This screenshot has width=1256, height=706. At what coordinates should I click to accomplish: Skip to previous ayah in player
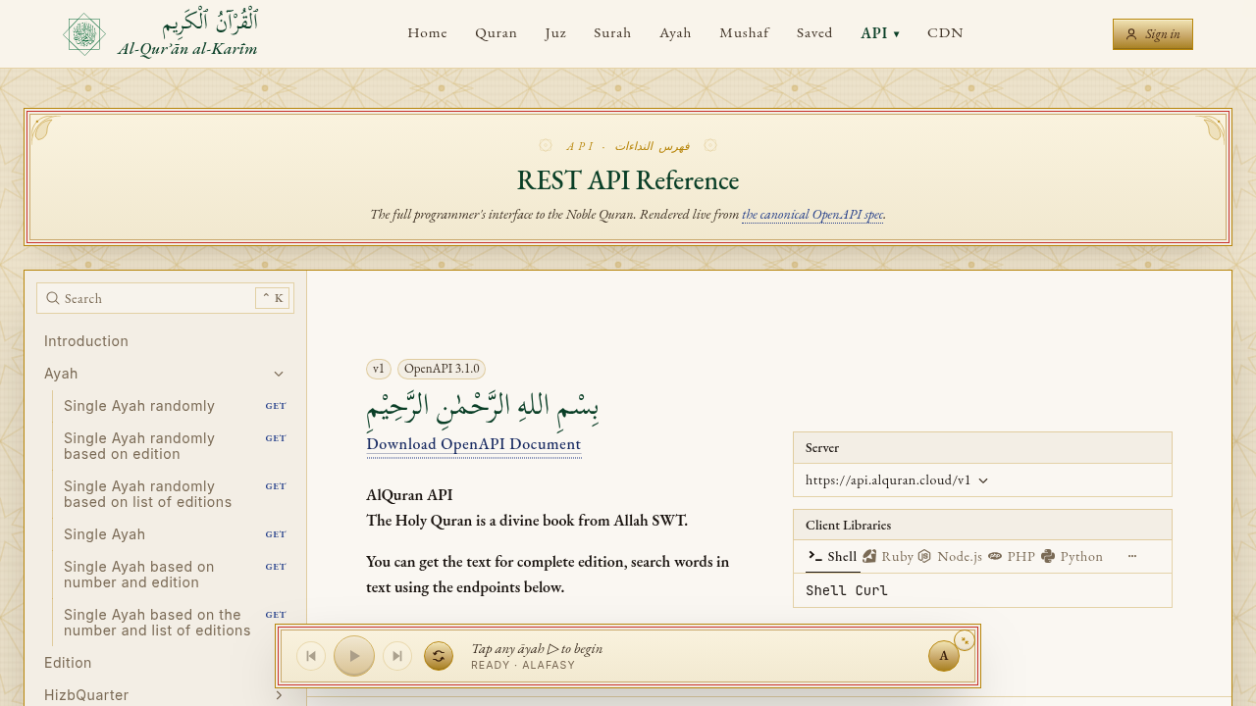click(x=311, y=656)
